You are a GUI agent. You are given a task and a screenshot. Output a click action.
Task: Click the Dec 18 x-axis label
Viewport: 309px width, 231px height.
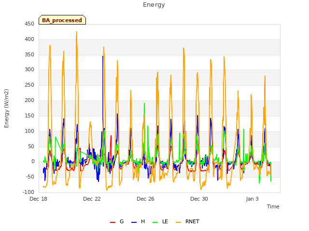coord(39,199)
